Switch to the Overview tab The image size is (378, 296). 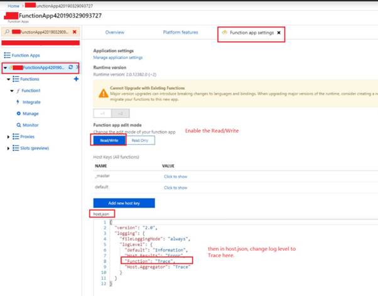click(115, 32)
